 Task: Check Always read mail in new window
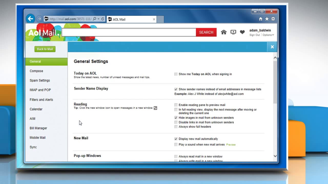click(x=176, y=156)
